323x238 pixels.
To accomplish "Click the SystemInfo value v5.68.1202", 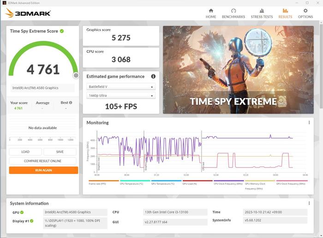I will [275, 221].
